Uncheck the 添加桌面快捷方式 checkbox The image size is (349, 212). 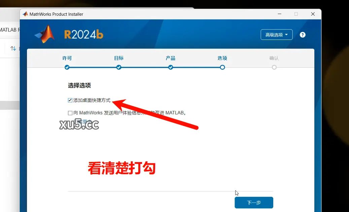click(70, 100)
